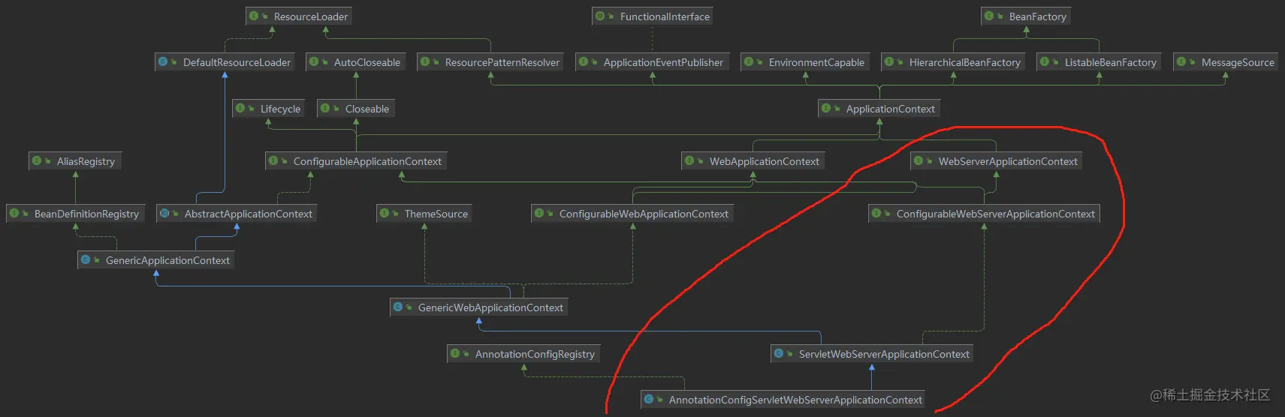The width and height of the screenshot is (1285, 417).
Task: Select the HierarchicalBeanFactory node
Action: click(954, 62)
